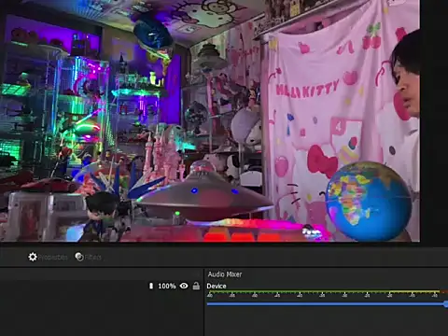The width and height of the screenshot is (448, 336).
Task: Click the Filters text label
Action: [x=92, y=258]
